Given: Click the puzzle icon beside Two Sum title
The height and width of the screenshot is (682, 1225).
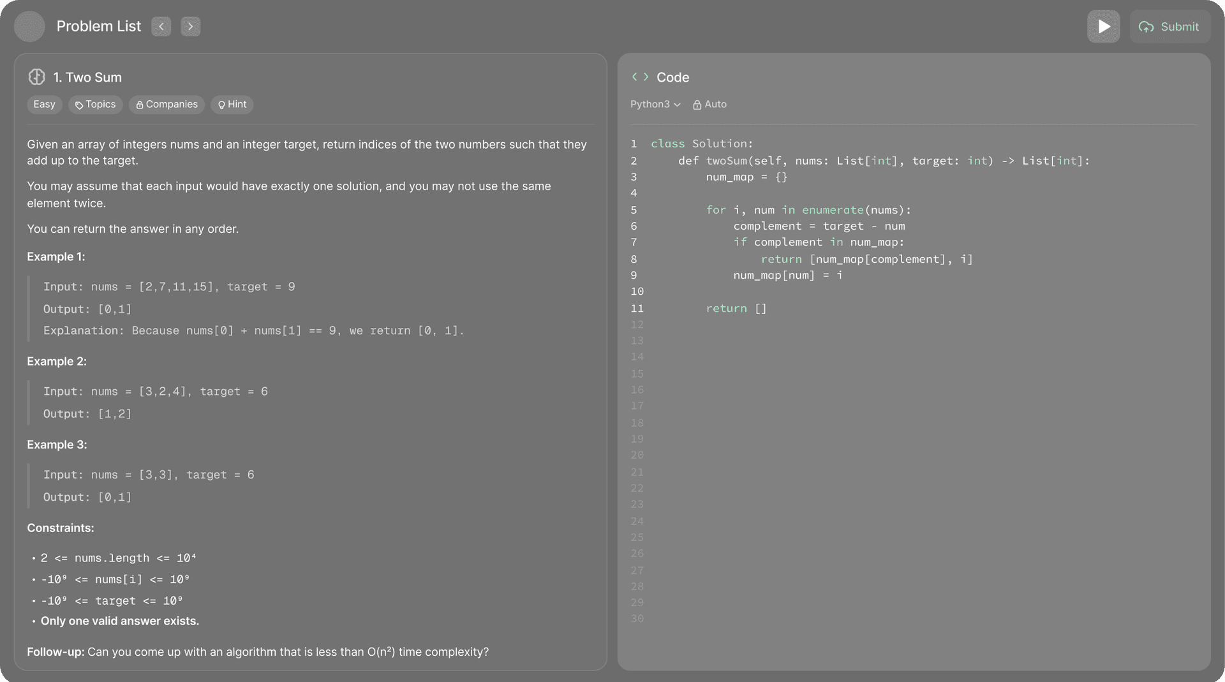Looking at the screenshot, I should pyautogui.click(x=36, y=77).
